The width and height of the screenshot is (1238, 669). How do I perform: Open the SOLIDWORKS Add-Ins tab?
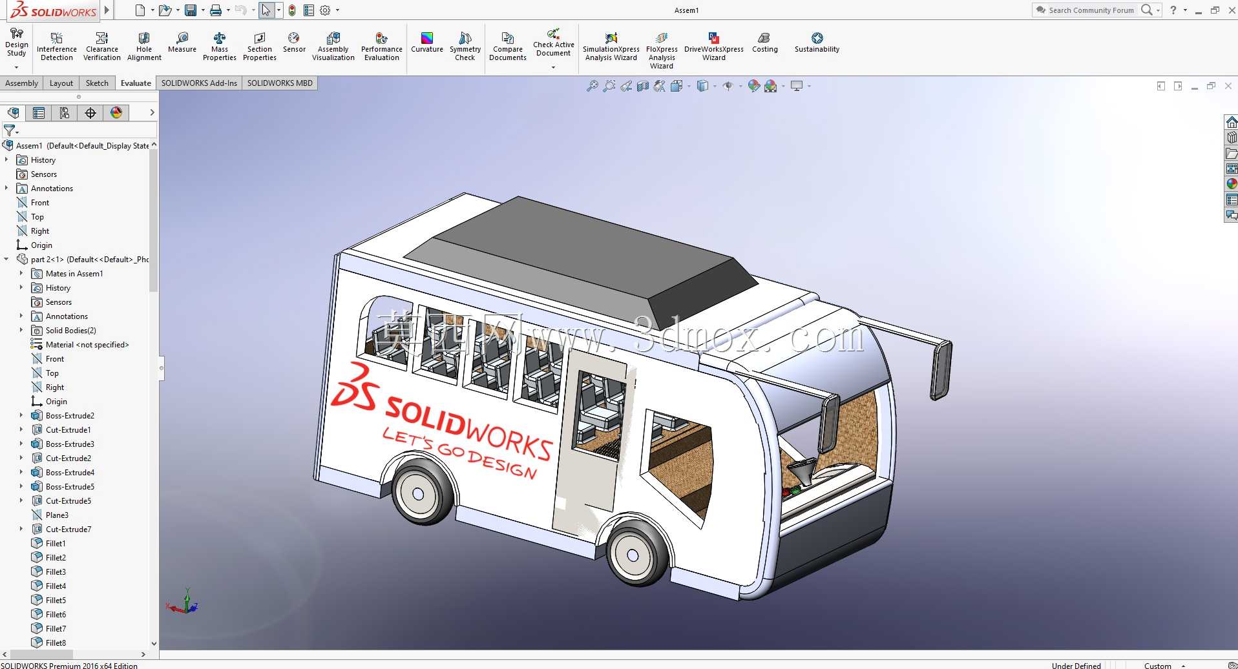(199, 83)
